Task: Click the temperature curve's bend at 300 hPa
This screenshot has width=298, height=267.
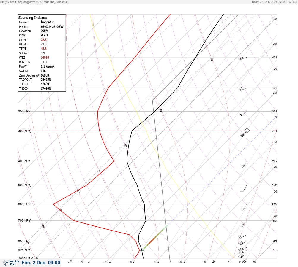Action: pos(132,131)
